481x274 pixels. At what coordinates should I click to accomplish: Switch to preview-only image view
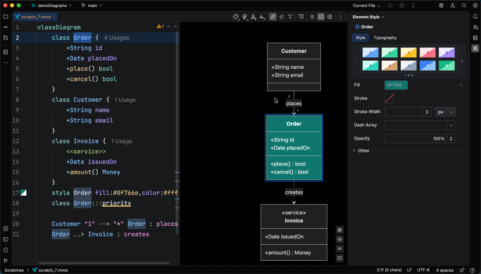click(x=330, y=17)
